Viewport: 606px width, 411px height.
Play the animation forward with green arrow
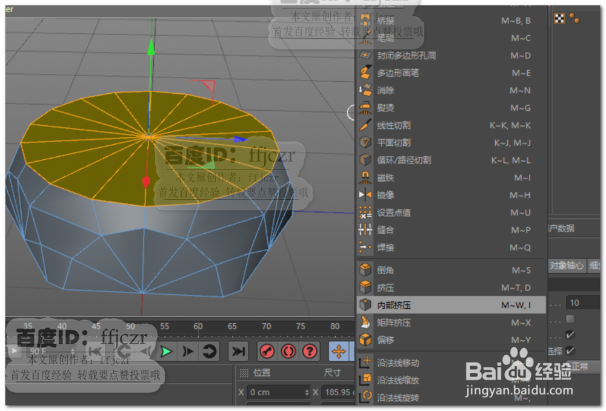[167, 352]
